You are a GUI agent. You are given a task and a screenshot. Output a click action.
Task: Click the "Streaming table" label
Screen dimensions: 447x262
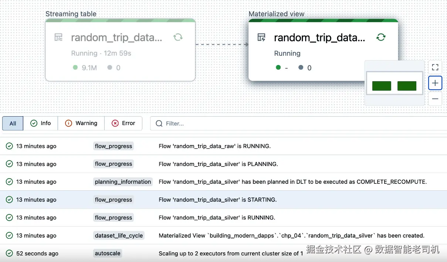71,14
